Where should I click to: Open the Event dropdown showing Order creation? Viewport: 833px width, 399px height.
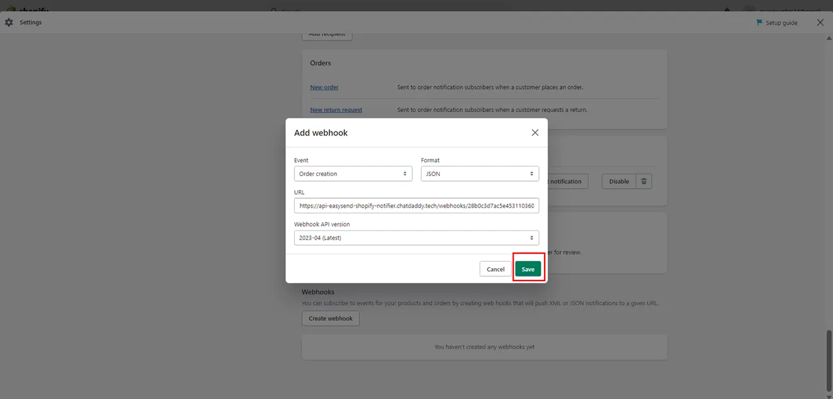pyautogui.click(x=353, y=174)
